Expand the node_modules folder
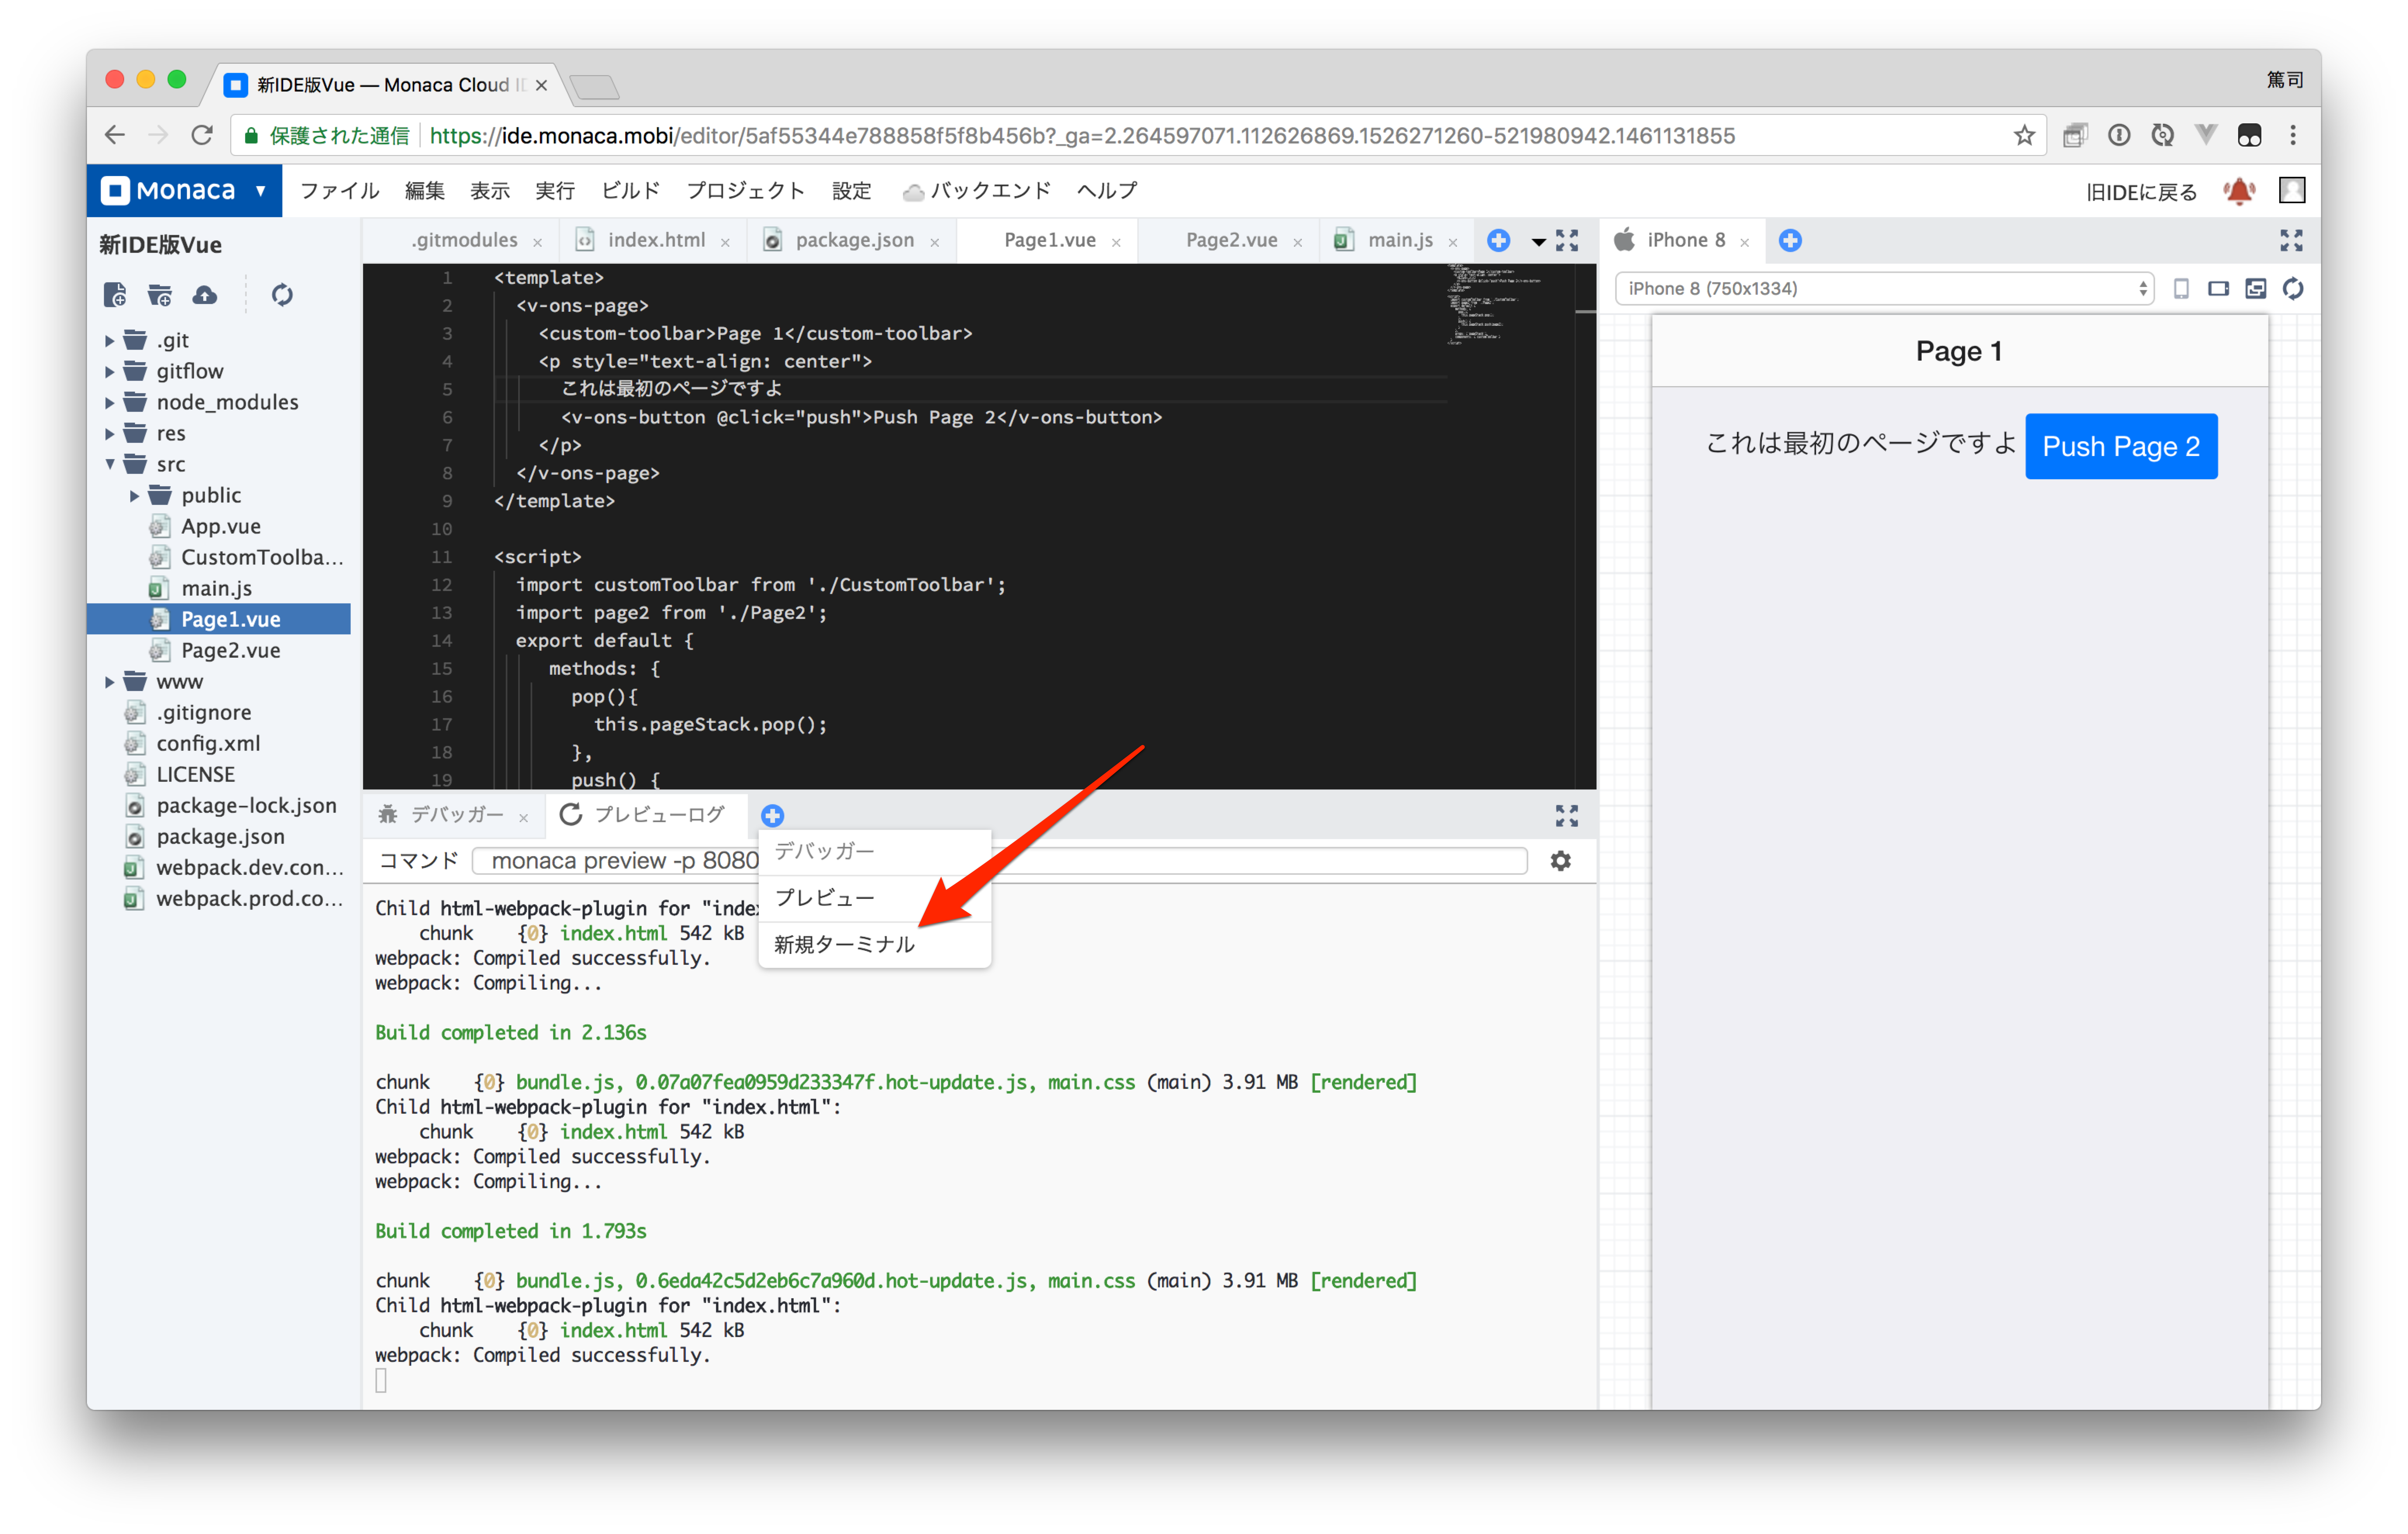 pos(109,403)
